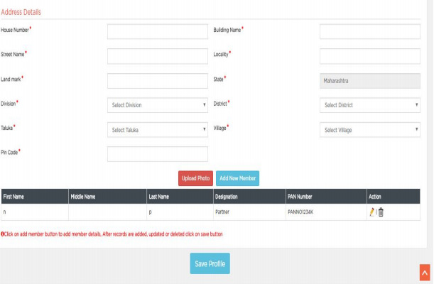Screen dimensions: 434x284
Task: Click the Locality input field
Action: click(369, 56)
